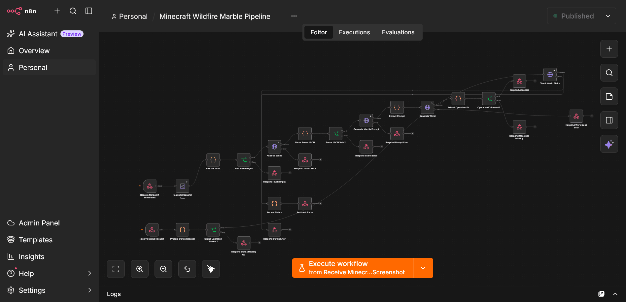Select Respond Accepted node
This screenshot has height=302, width=626.
(x=519, y=81)
